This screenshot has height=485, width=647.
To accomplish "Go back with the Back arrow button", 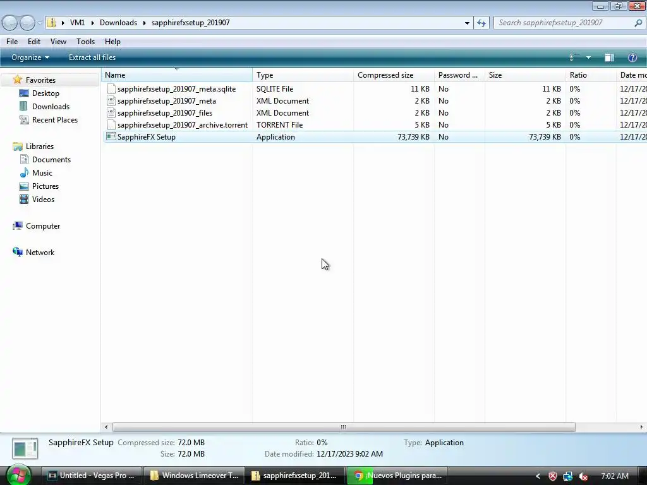I will (x=10, y=23).
